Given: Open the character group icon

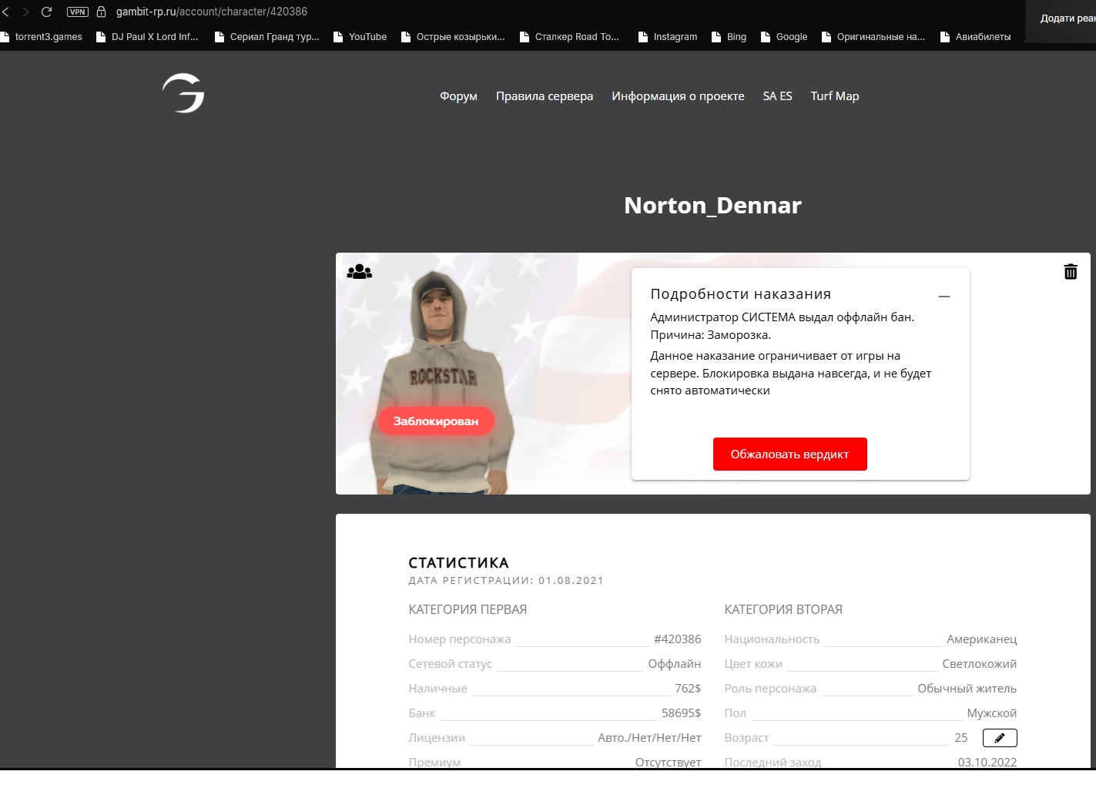Looking at the screenshot, I should pos(359,272).
